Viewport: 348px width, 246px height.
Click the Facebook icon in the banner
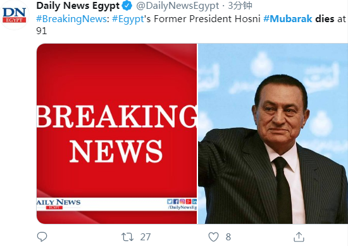pyautogui.click(x=176, y=201)
